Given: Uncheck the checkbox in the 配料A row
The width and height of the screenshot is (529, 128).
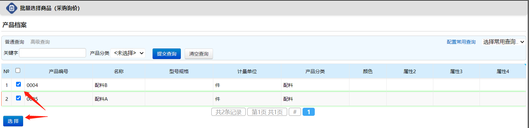Looking at the screenshot, I should click(18, 98).
